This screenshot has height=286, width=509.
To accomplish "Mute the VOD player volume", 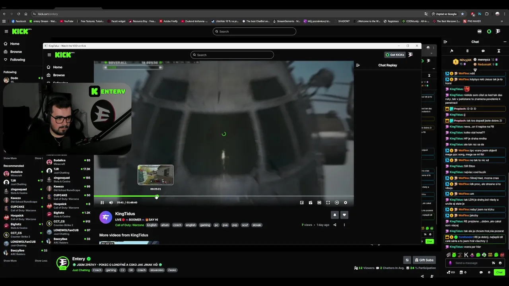I will [x=111, y=203].
